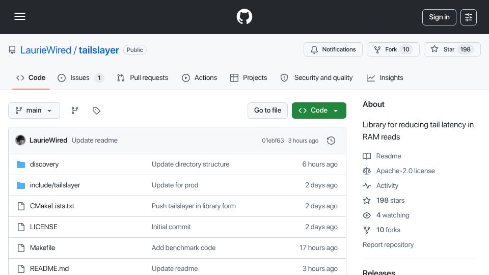Open latest commit message Update readme

click(95, 141)
